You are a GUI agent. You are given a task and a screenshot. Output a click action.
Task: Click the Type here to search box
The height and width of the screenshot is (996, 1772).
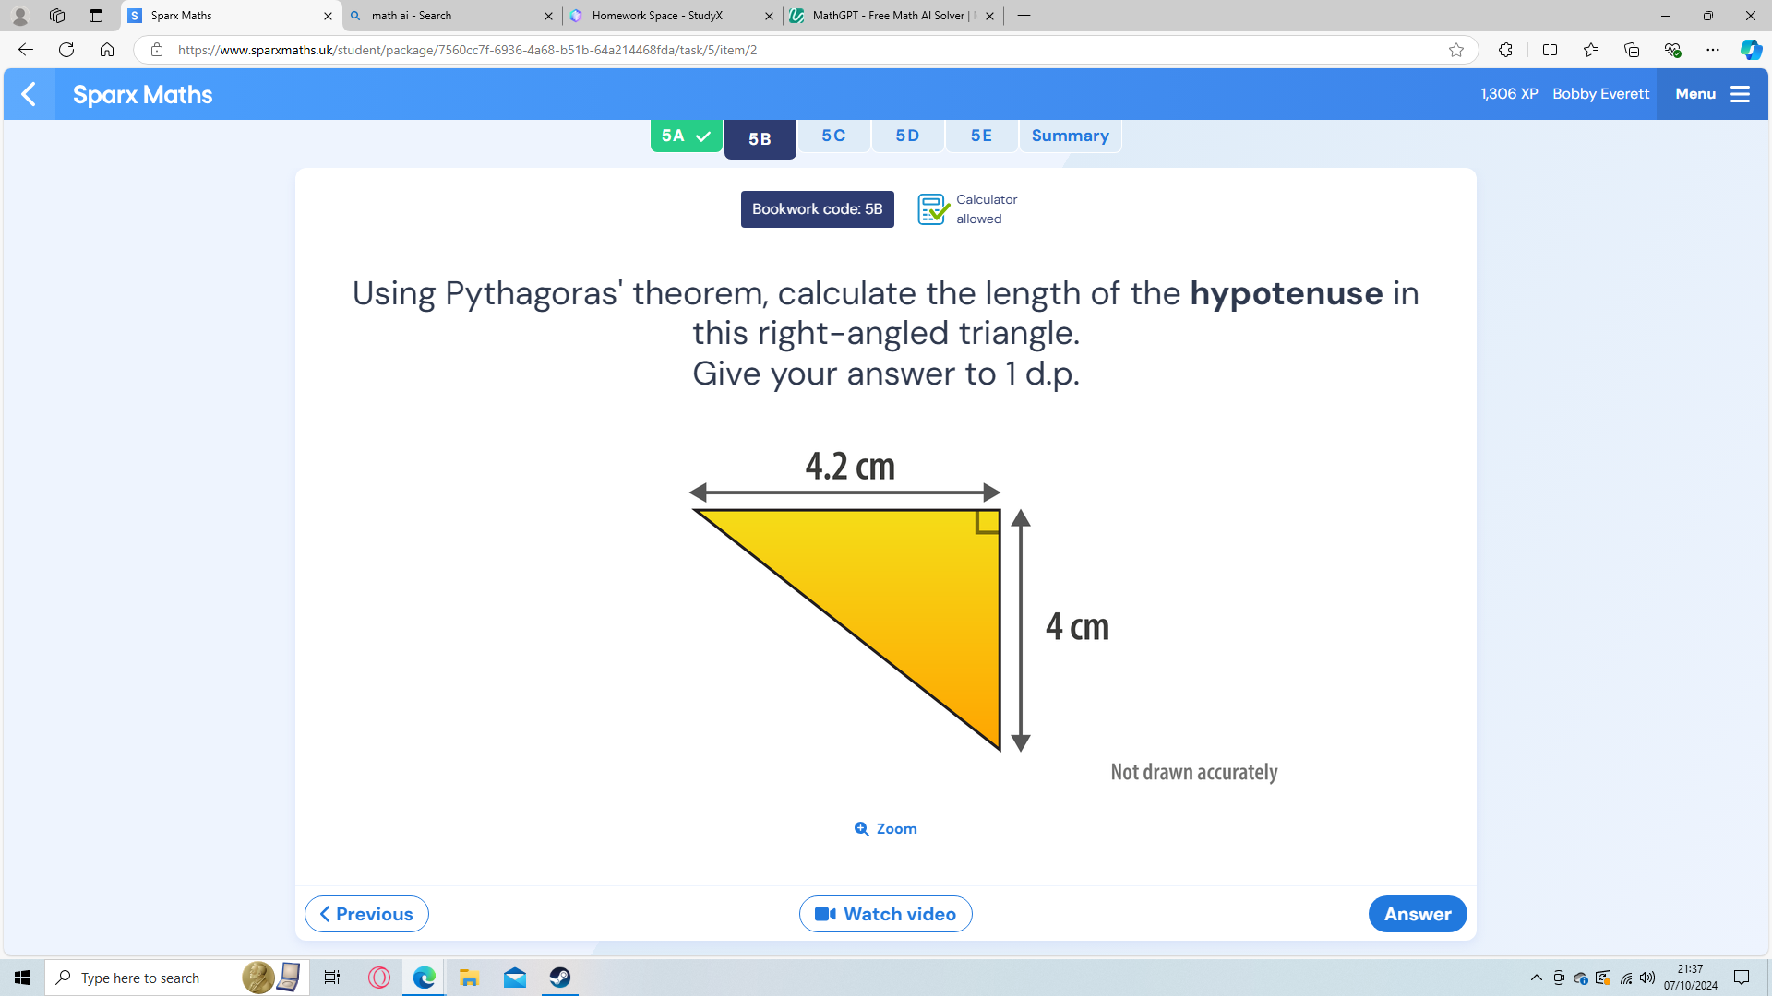175,978
